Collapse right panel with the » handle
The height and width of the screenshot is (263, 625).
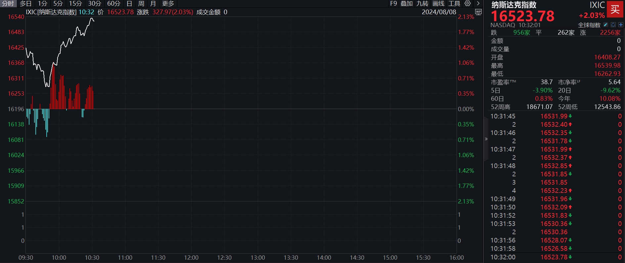[x=486, y=139]
